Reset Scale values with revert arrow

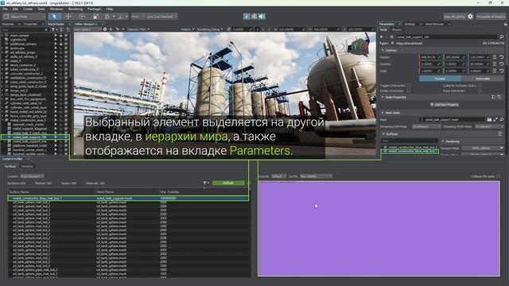502,71
